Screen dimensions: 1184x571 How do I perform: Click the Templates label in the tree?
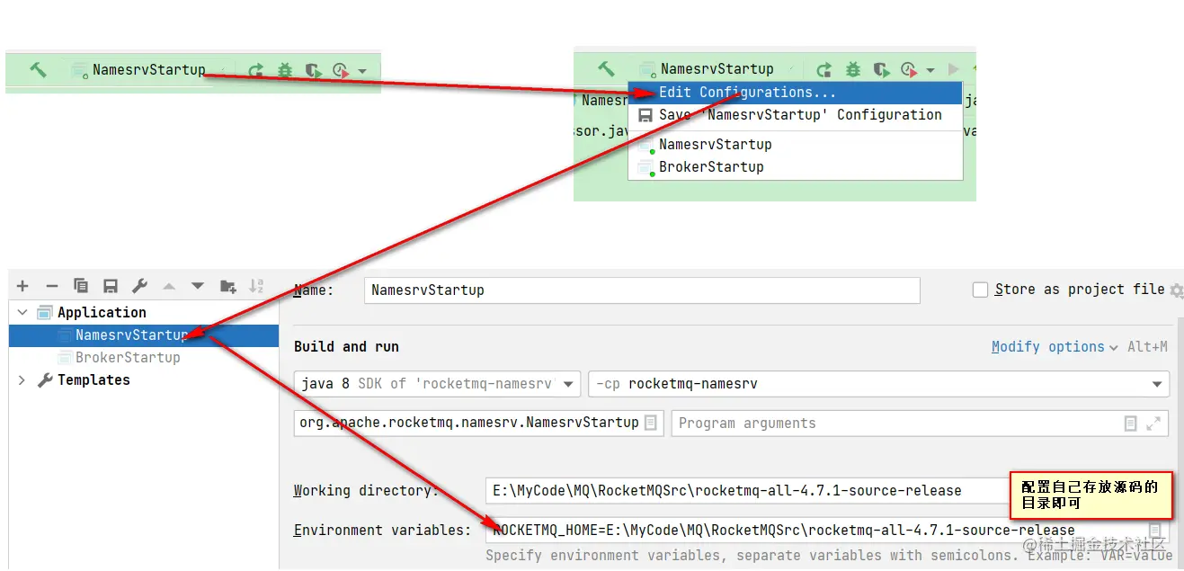[x=93, y=380]
